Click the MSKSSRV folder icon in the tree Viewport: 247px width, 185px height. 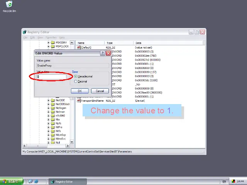pyautogui.click(x=53, y=42)
